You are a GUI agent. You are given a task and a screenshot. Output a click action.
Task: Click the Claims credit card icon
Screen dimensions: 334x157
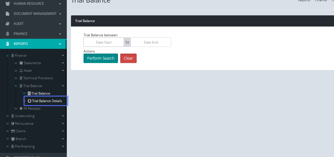tap(13, 131)
